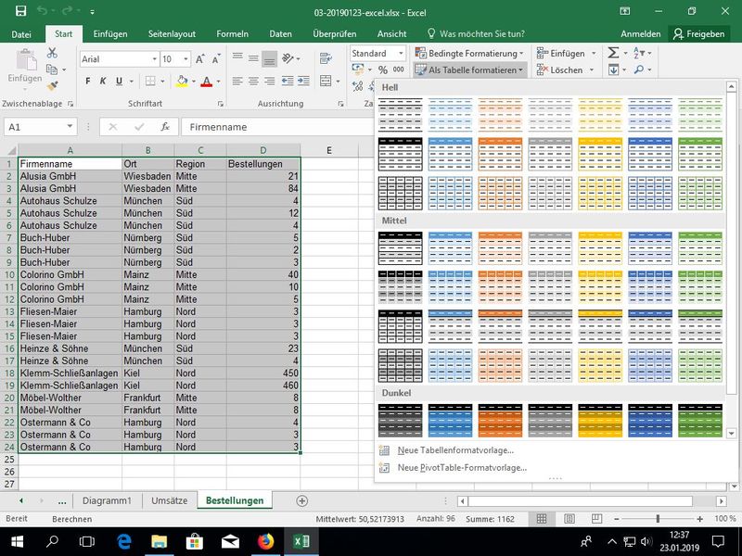The image size is (742, 556).
Task: Switch to Normal view in status bar
Action: (x=542, y=519)
